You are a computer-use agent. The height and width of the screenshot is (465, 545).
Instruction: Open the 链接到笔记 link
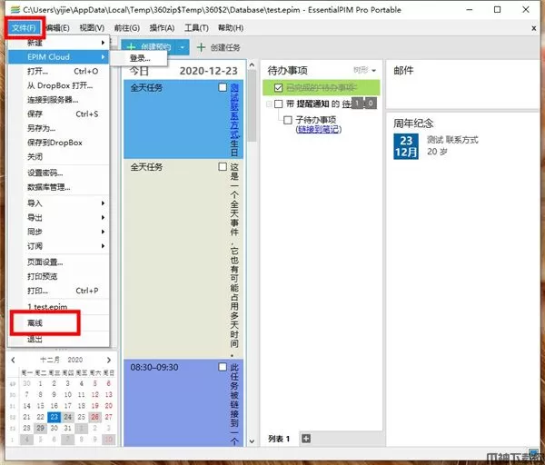pyautogui.click(x=319, y=129)
